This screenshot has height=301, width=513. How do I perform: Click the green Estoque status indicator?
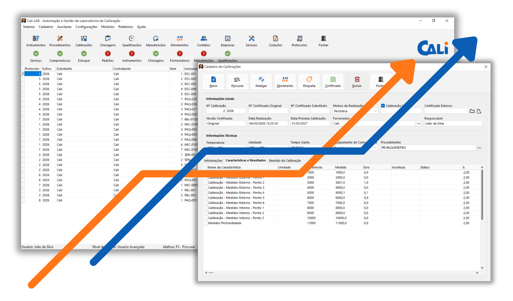coord(84,54)
